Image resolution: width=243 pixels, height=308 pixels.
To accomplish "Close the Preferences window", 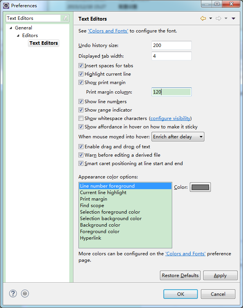I will point(231,4).
